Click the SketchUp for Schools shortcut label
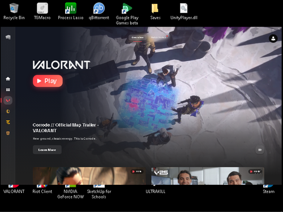 99,194
